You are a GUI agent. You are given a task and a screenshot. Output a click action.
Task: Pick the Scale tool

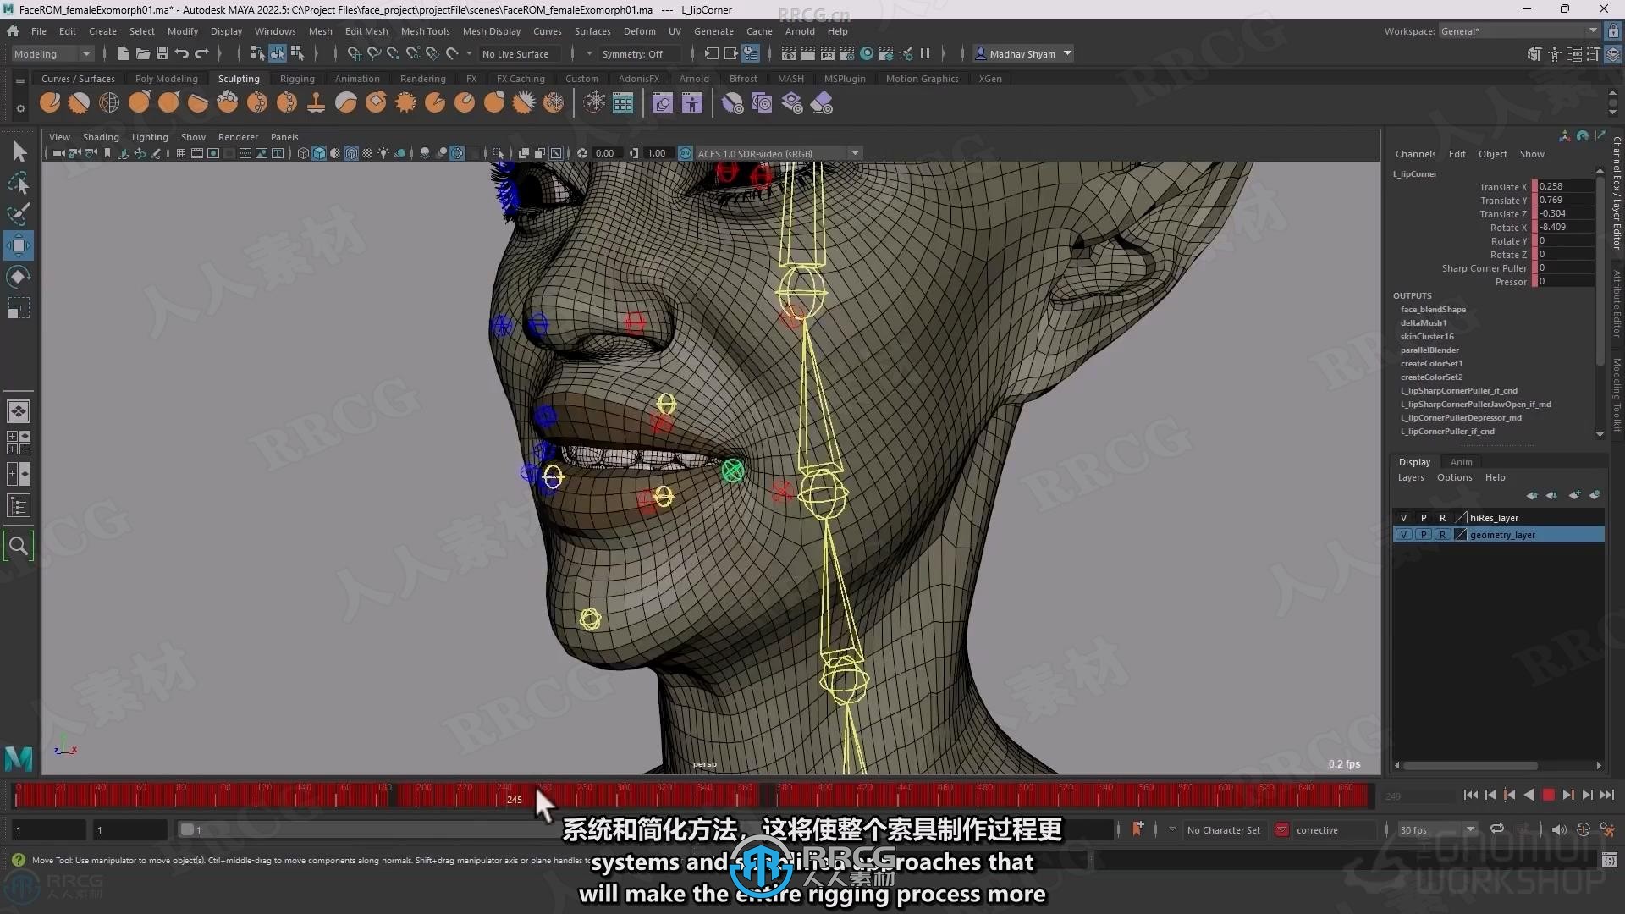click(x=19, y=308)
